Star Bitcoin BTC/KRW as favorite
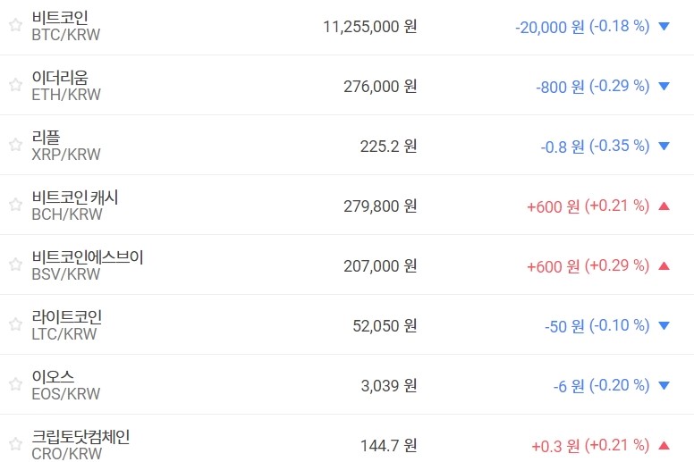 pyautogui.click(x=15, y=26)
